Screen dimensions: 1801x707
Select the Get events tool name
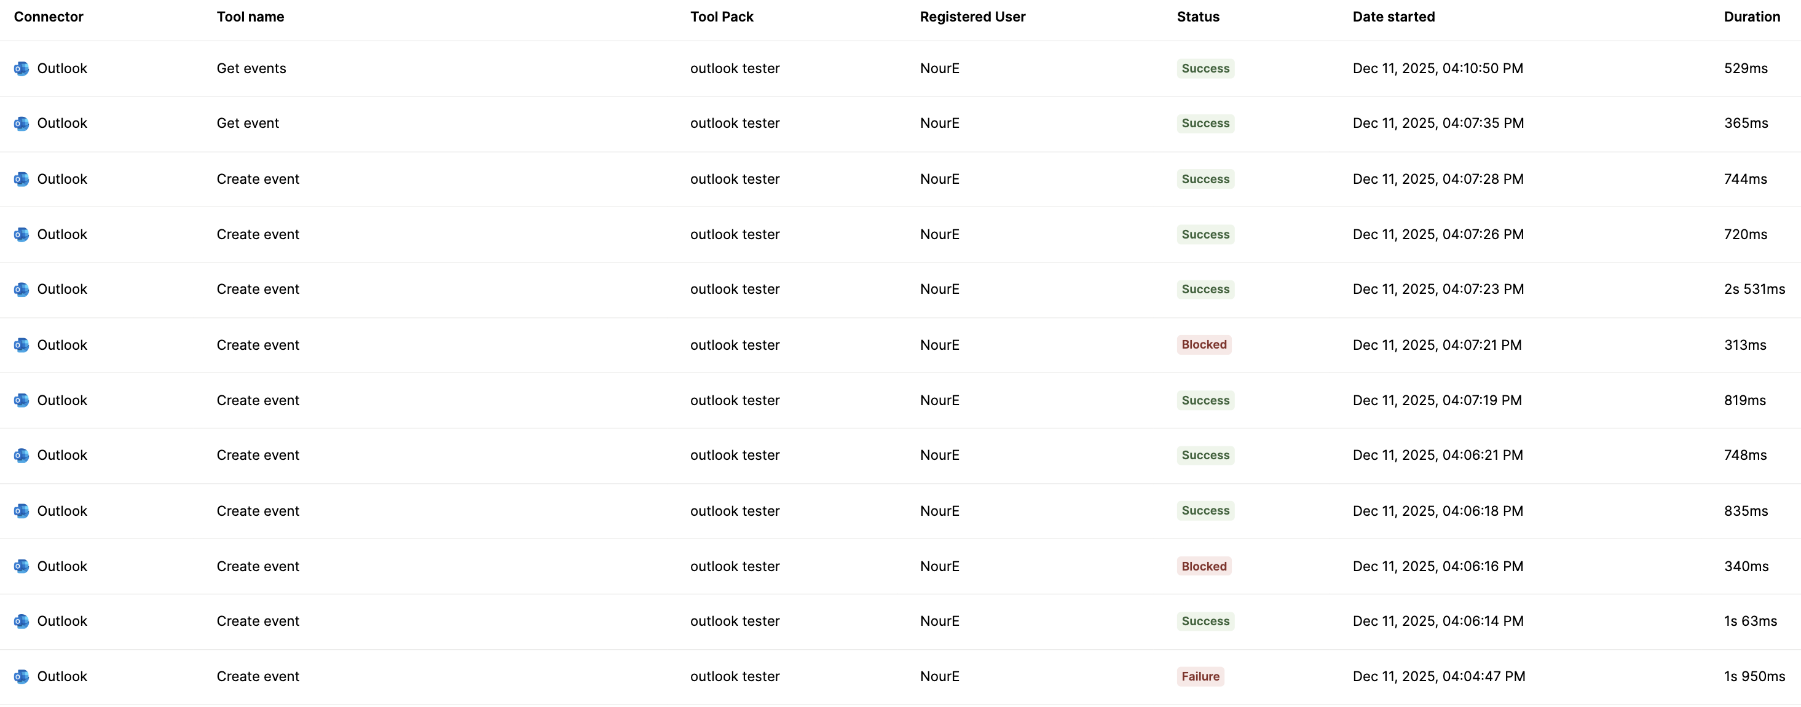tap(251, 68)
